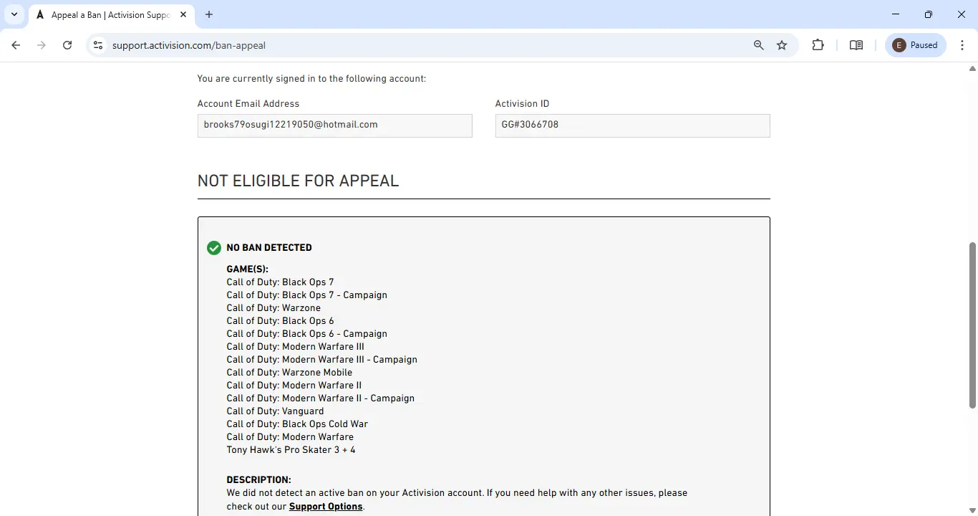Open the Chrome three-dot menu

tap(962, 45)
